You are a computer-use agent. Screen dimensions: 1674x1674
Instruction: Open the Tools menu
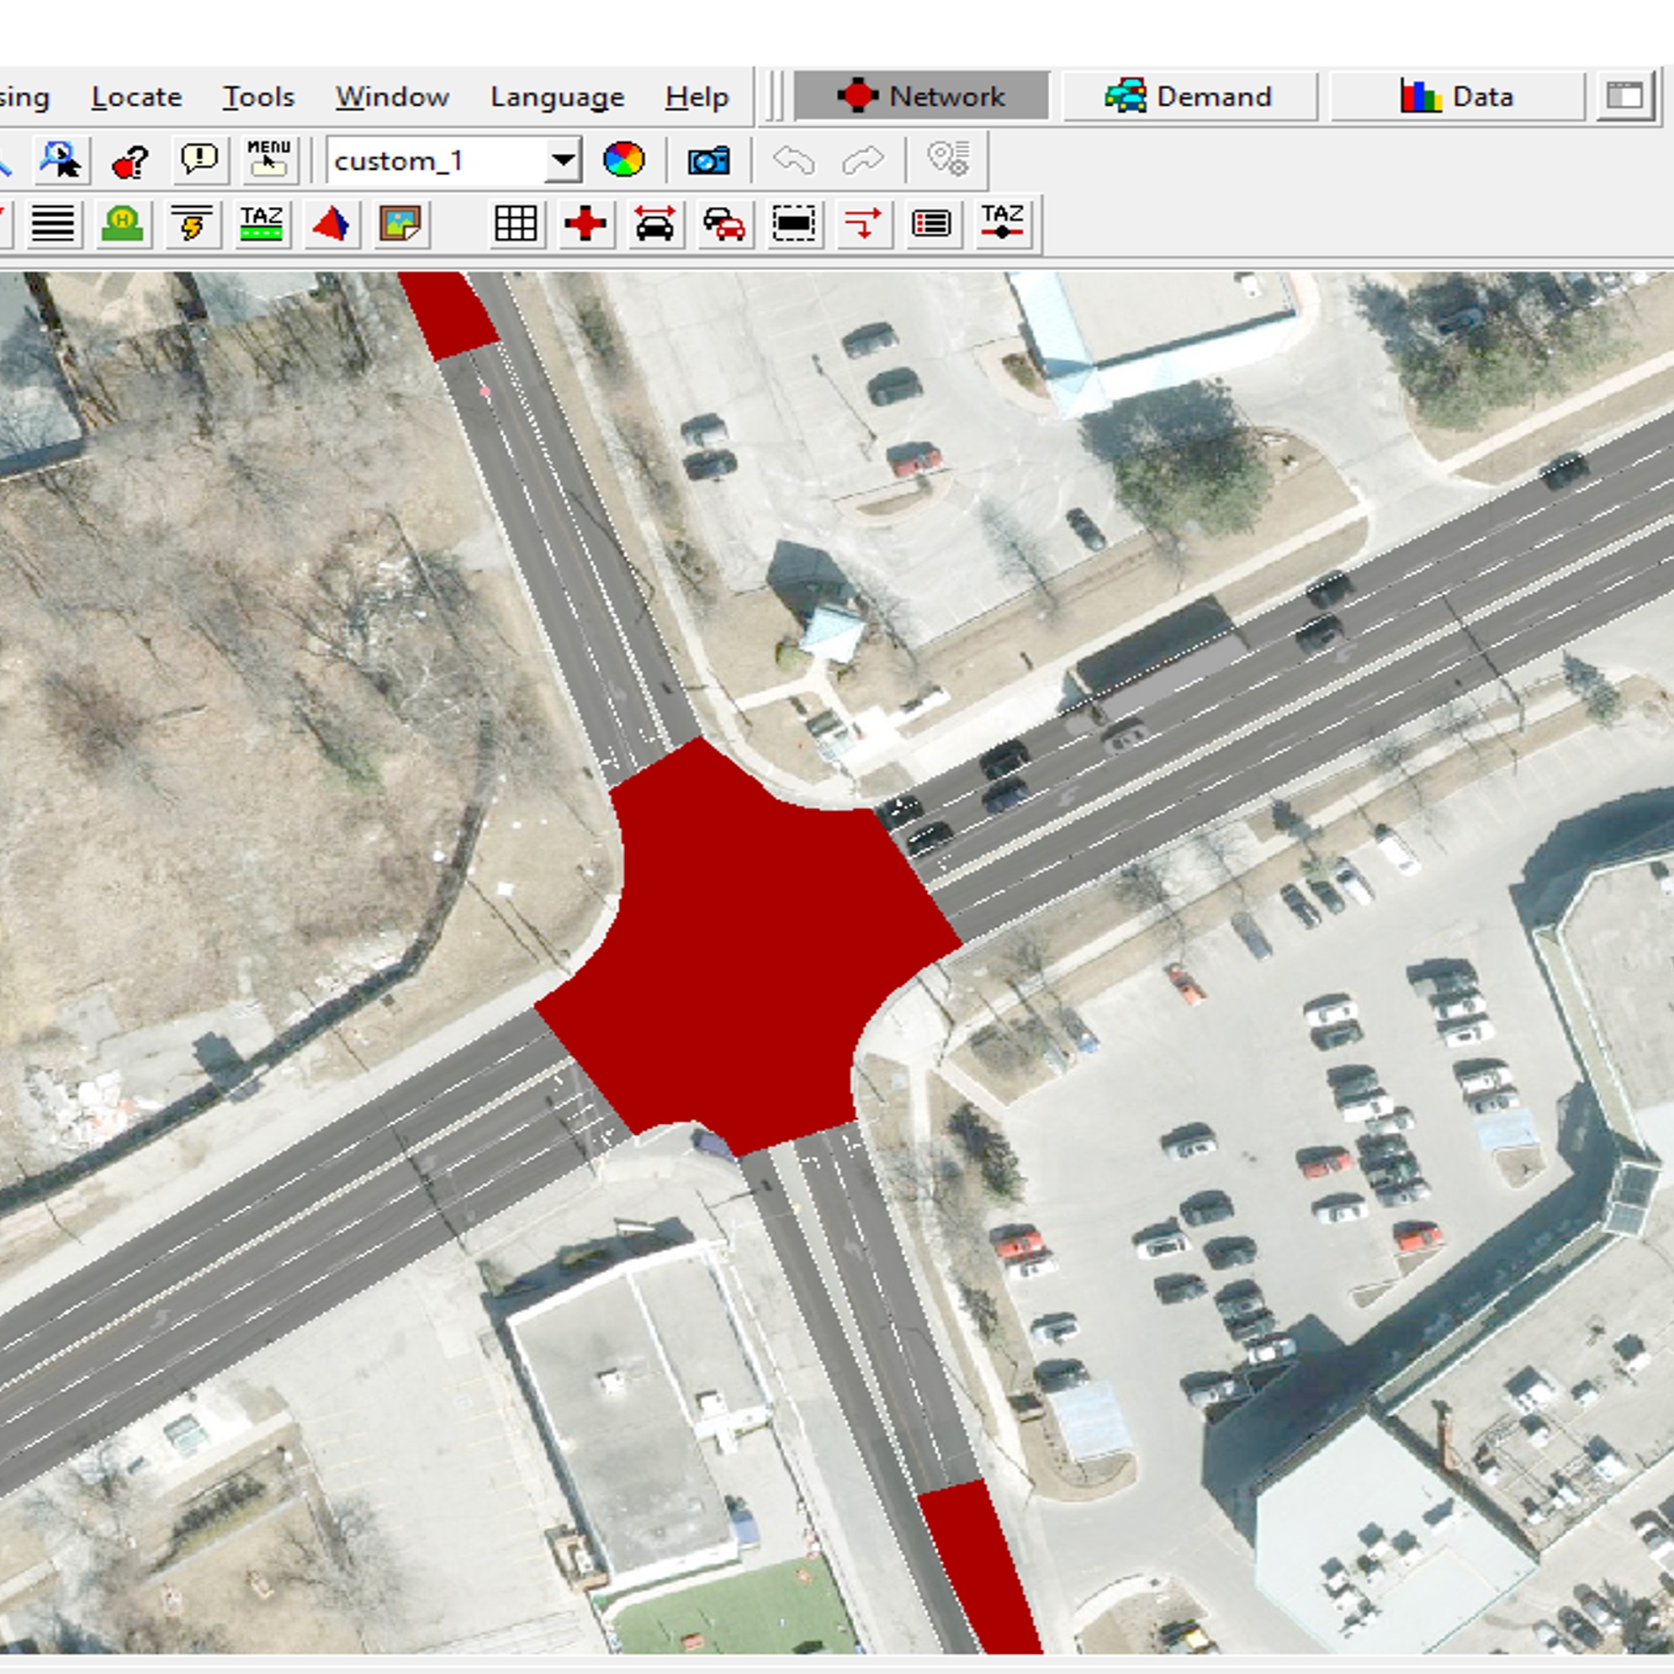[x=258, y=97]
